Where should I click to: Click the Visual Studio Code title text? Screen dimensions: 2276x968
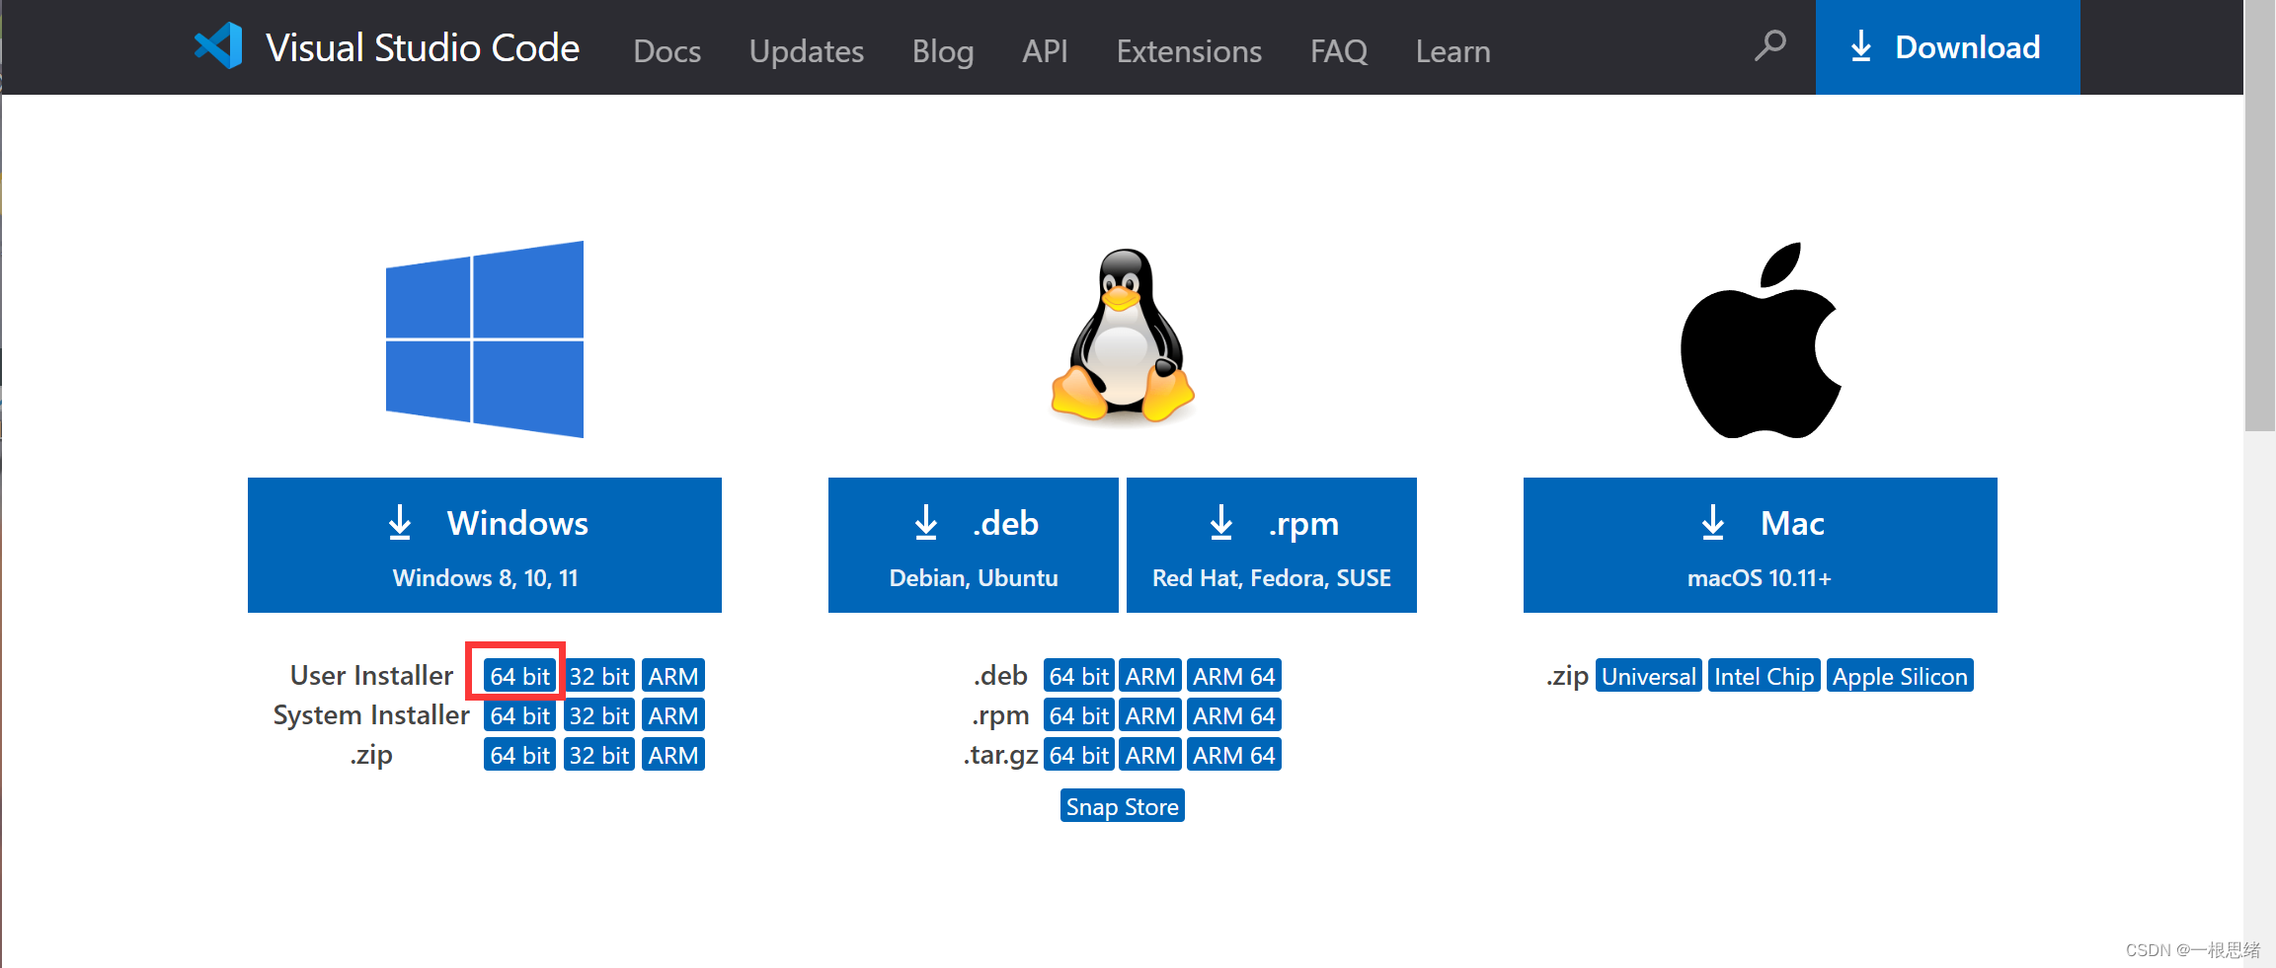(x=423, y=47)
